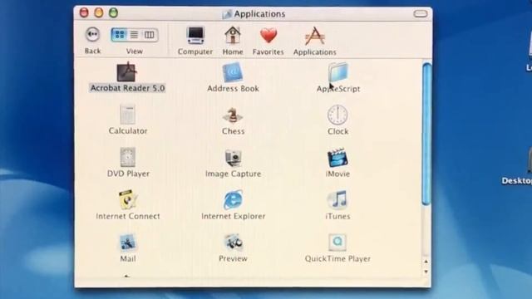Click the "QuickTime Player" label text

(337, 258)
